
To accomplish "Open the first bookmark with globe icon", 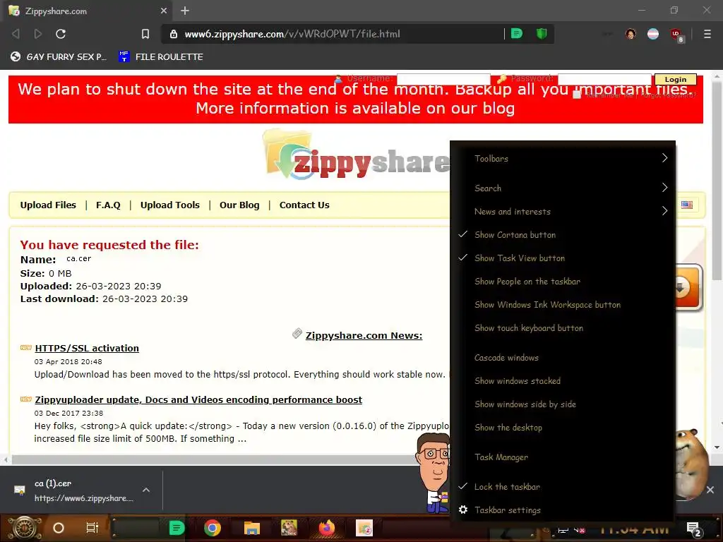I will coord(59,56).
